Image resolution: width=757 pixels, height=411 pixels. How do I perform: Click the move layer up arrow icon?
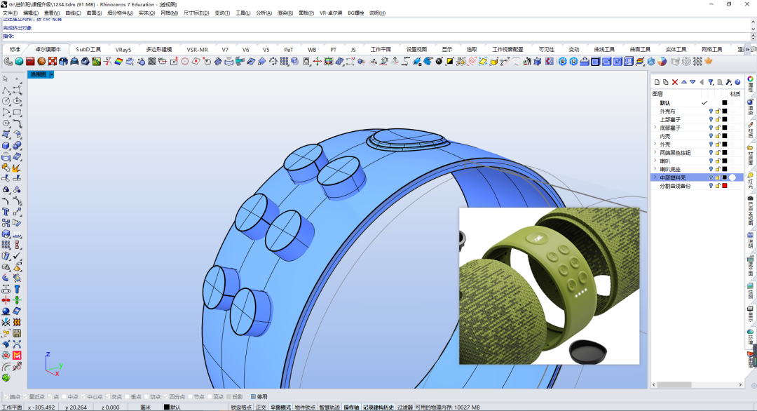coord(683,82)
